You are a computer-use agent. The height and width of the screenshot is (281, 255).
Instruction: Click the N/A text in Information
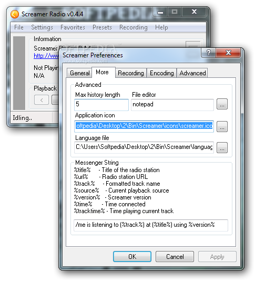[39, 76]
